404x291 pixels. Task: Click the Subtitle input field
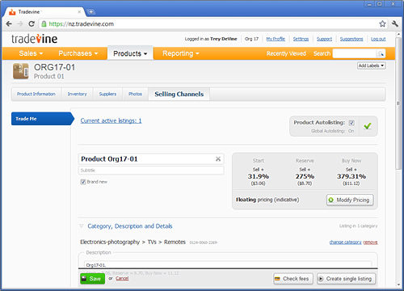[x=151, y=171]
